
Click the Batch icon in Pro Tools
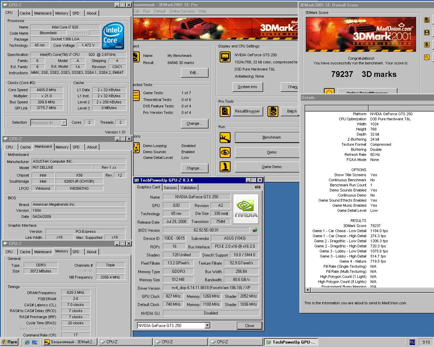pyautogui.click(x=273, y=111)
